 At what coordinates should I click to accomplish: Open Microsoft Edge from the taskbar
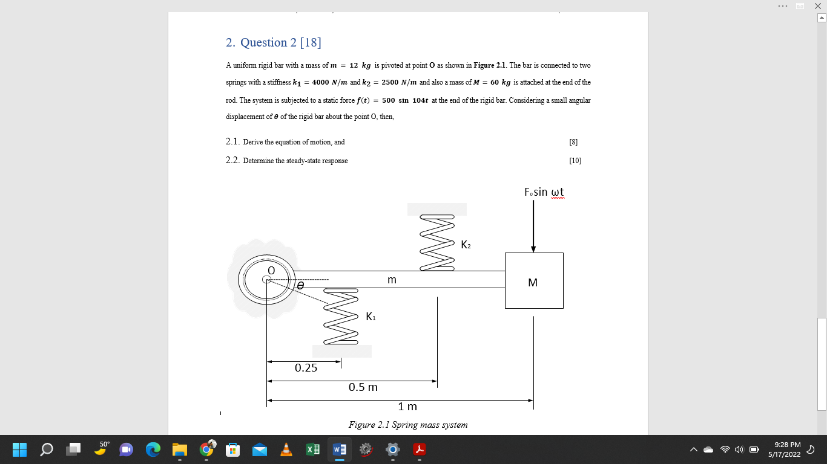[153, 449]
